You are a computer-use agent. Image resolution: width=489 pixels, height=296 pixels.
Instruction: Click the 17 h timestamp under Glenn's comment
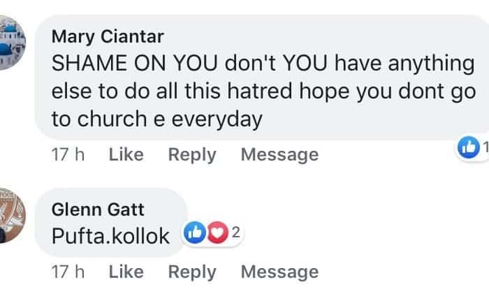coord(68,272)
